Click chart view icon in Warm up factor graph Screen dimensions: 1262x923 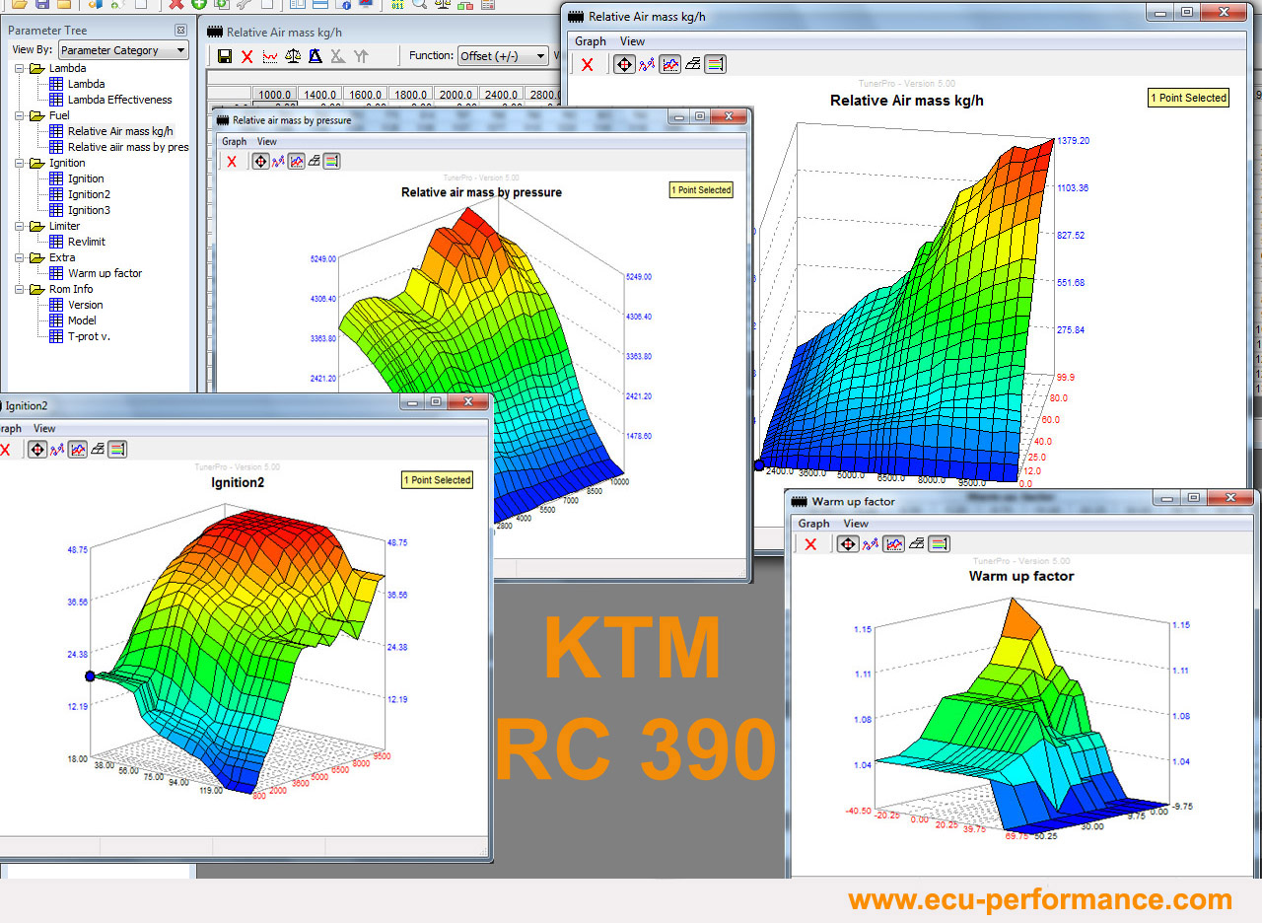point(893,543)
